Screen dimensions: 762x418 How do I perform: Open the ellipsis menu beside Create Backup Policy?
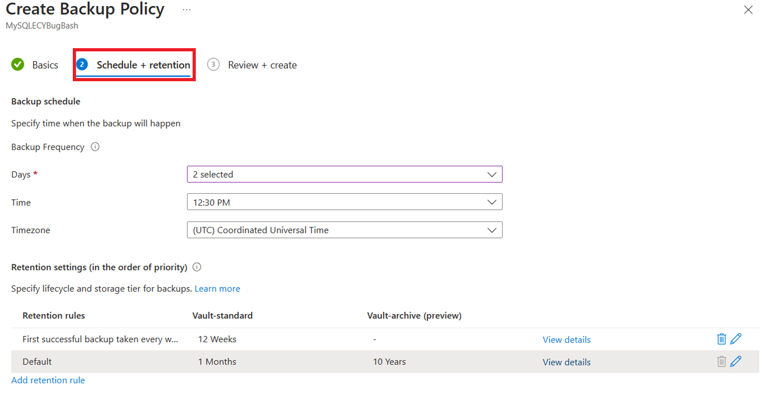tap(187, 10)
